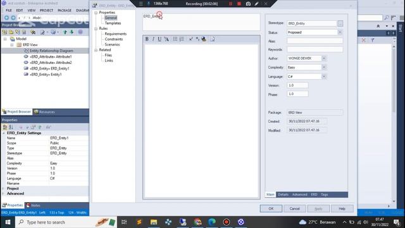The image size is (405, 228).
Task: Open the FILE menu
Action: click(8, 10)
